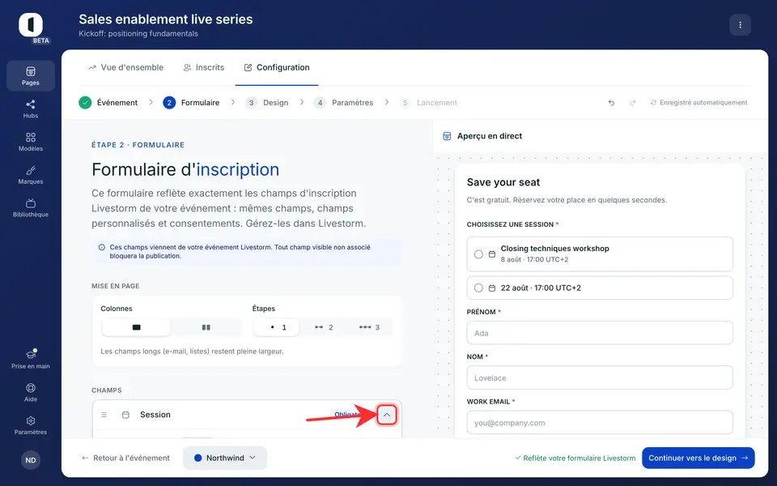Click the info icon in the notice

point(102,247)
